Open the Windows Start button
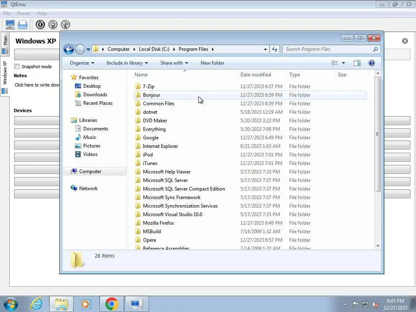The height and width of the screenshot is (312, 416). pyautogui.click(x=11, y=304)
